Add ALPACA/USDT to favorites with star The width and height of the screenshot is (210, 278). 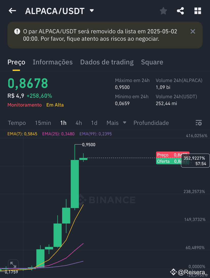pyautogui.click(x=163, y=11)
